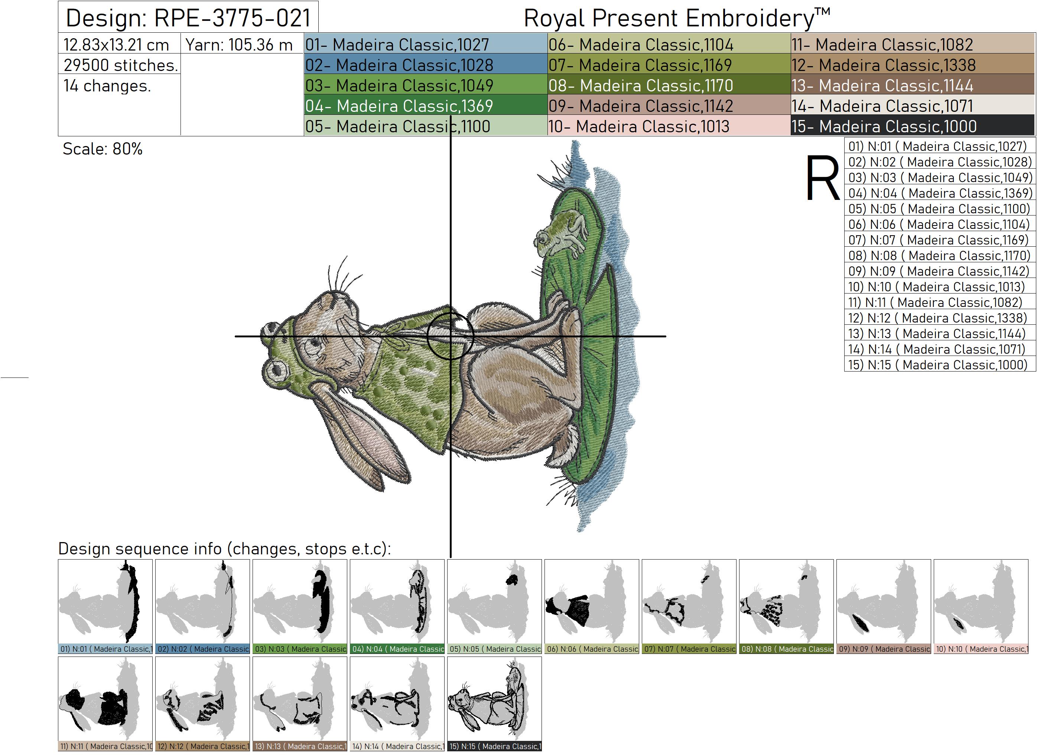This screenshot has width=1037, height=755.
Task: Click list entry 12) N:12 Madeira 1338
Action: pyautogui.click(x=940, y=318)
